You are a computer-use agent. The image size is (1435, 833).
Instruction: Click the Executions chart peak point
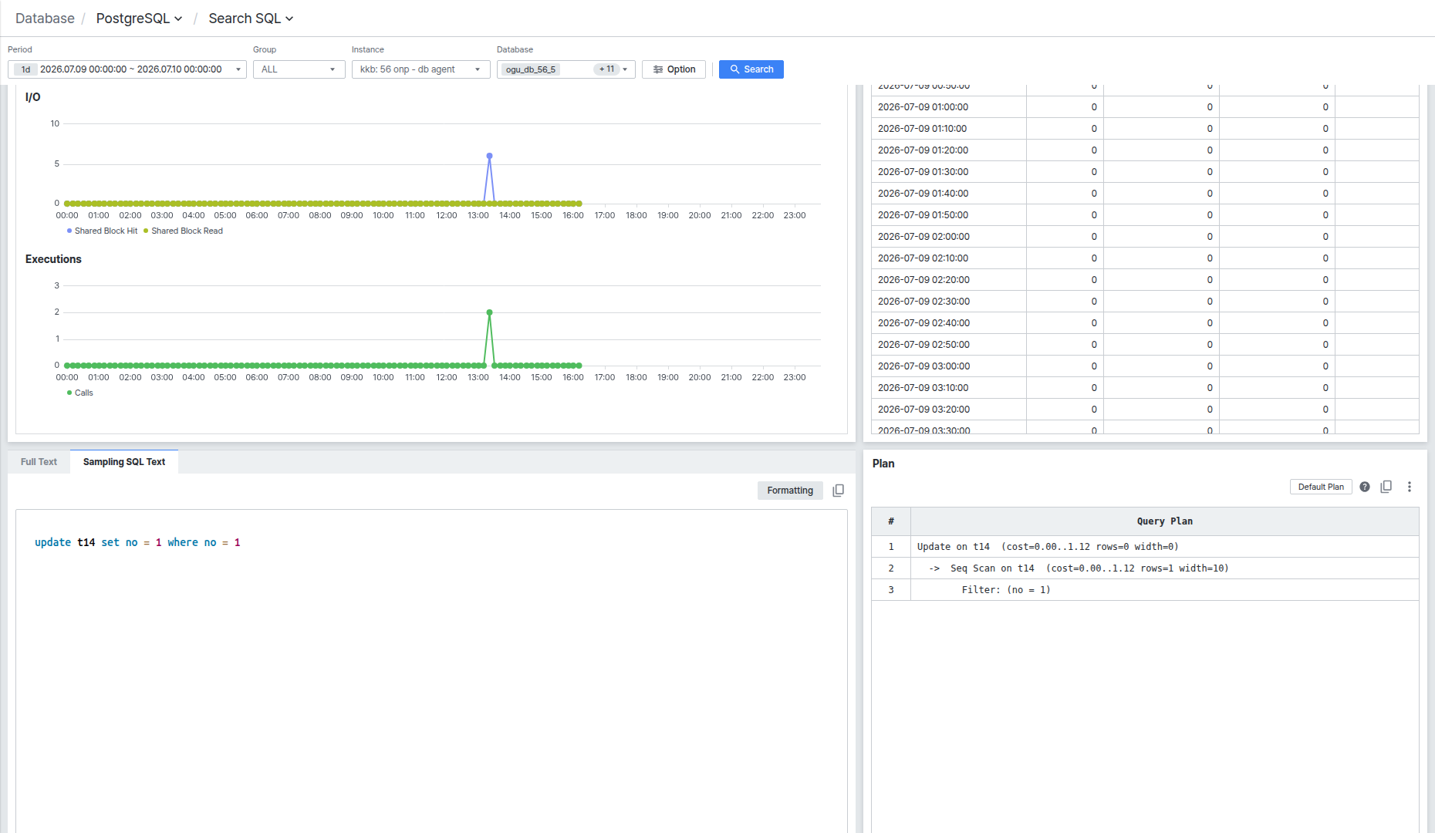tap(489, 312)
